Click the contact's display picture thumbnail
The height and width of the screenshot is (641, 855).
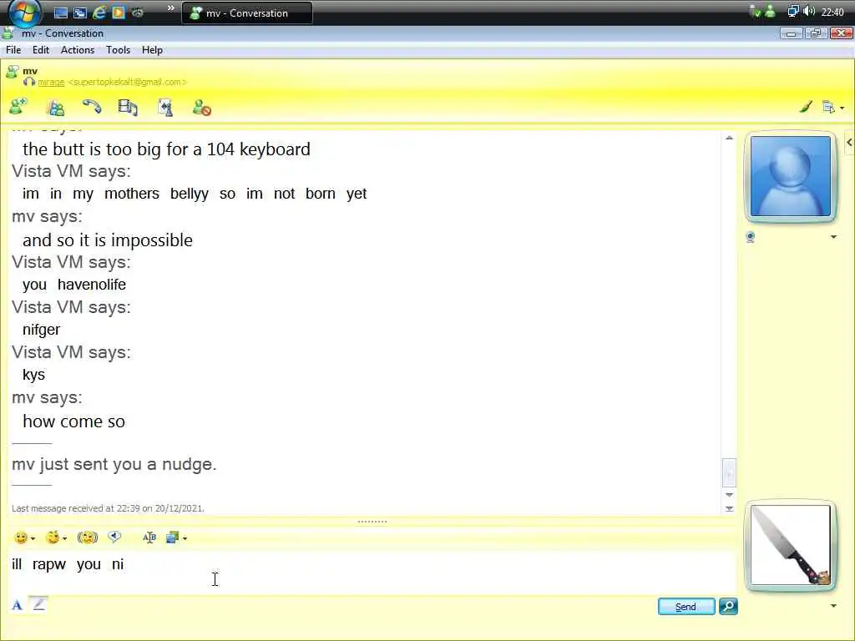tap(790, 177)
